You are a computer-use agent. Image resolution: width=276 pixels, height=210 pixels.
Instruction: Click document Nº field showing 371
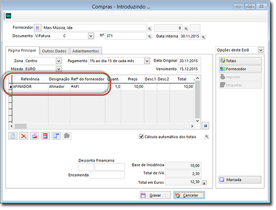126,36
